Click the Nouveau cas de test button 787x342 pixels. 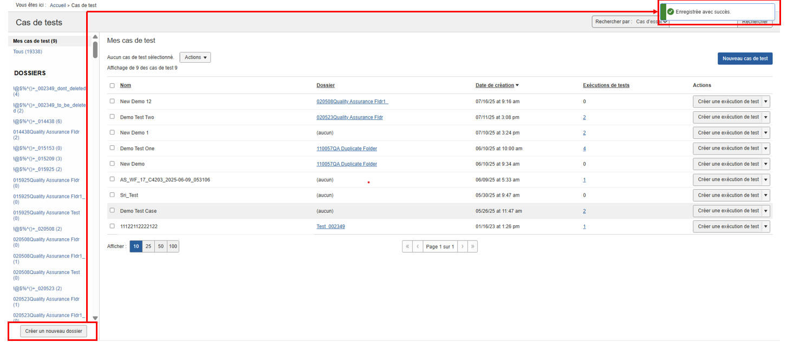[745, 58]
